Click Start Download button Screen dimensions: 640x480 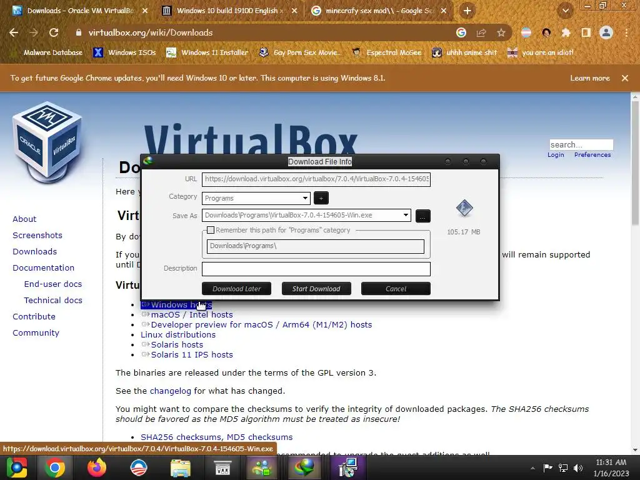point(316,289)
